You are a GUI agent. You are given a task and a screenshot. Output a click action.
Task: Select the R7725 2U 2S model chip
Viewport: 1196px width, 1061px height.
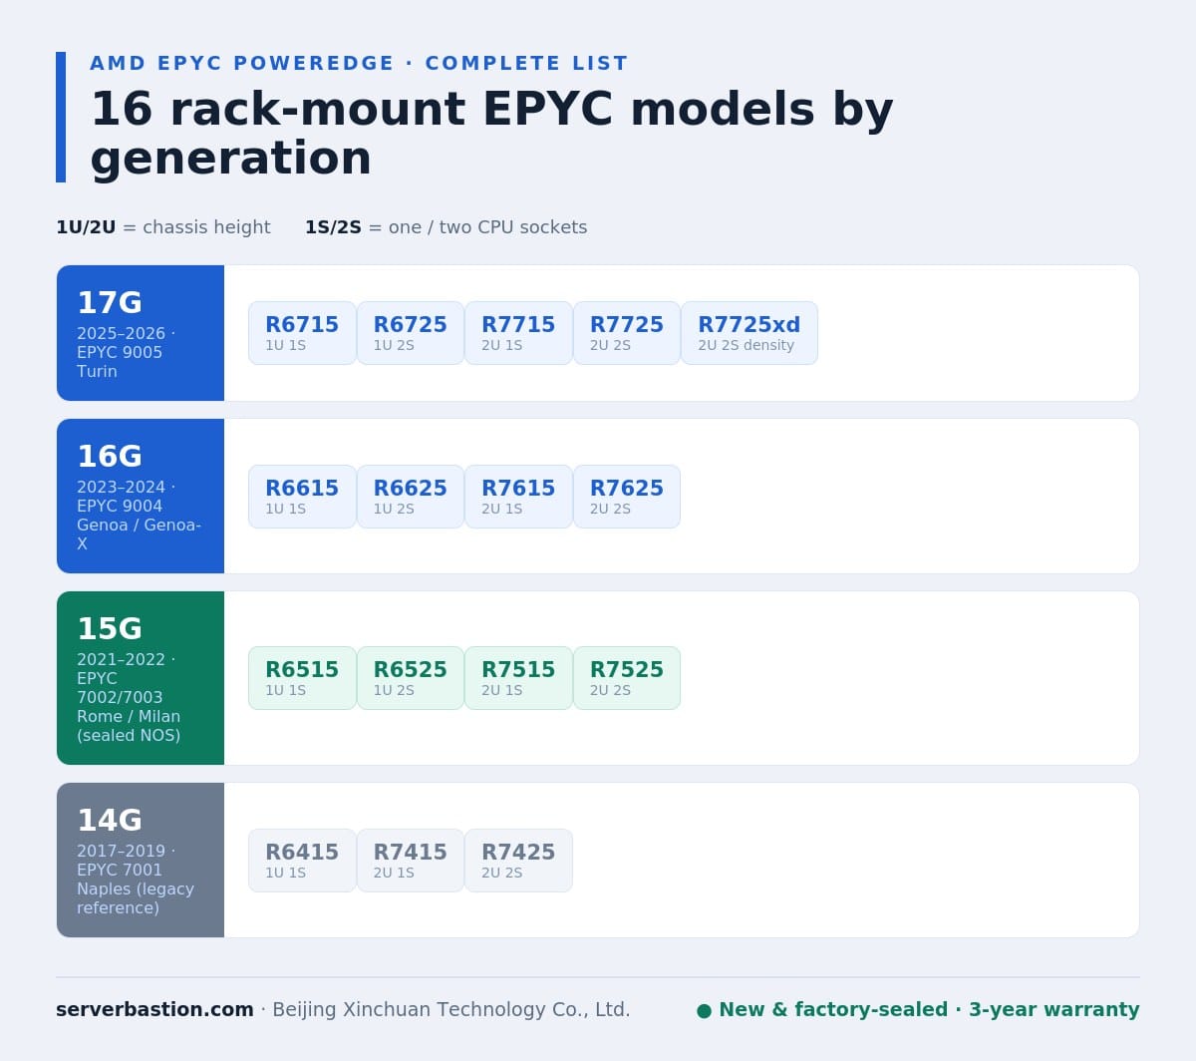(x=627, y=333)
